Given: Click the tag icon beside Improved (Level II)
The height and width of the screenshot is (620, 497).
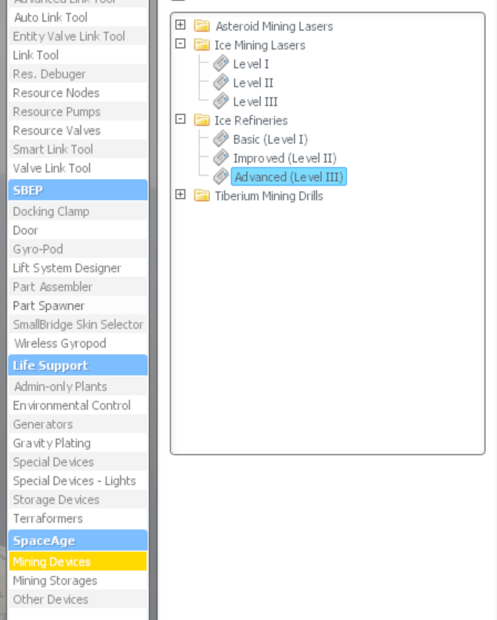Looking at the screenshot, I should pos(221,157).
